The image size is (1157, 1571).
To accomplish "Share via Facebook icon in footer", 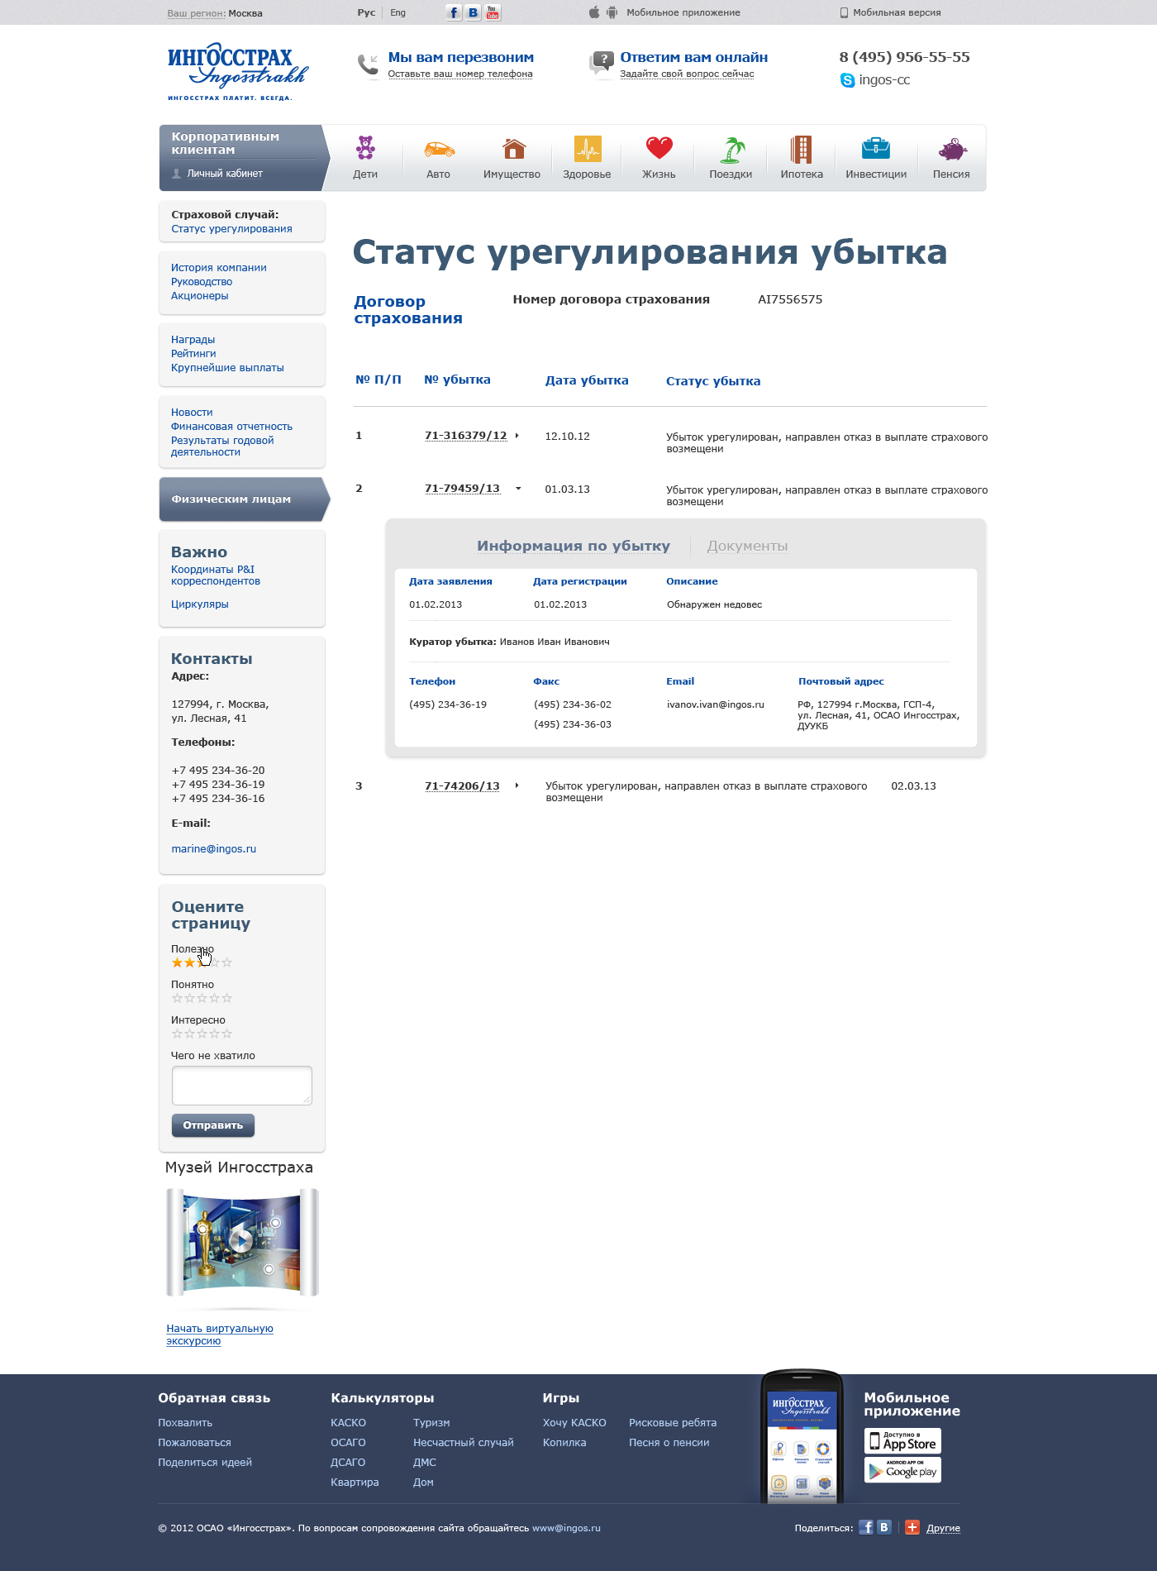I will tap(866, 1527).
